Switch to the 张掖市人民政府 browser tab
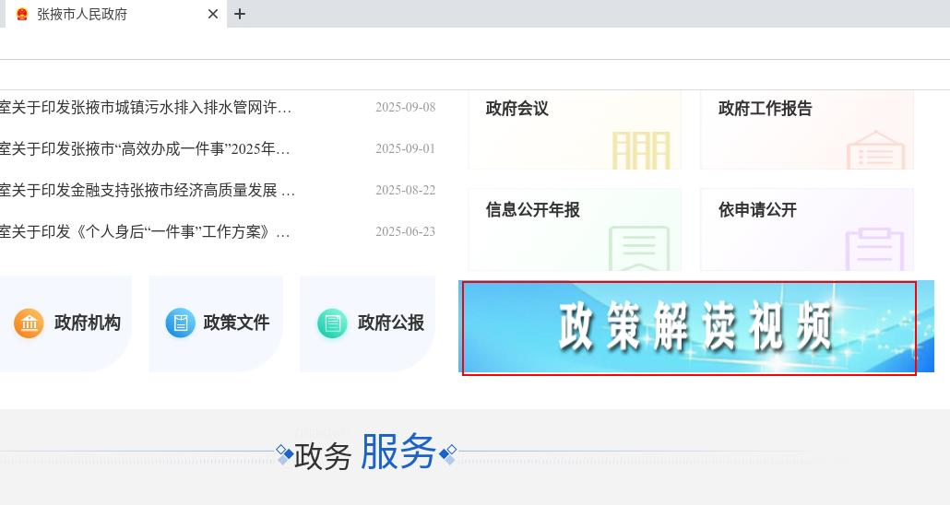Image resolution: width=950 pixels, height=505 pixels. coord(101,15)
